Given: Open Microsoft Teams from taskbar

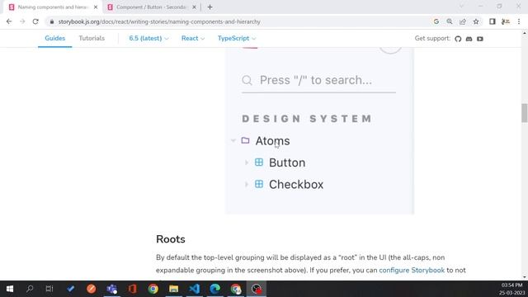Looking at the screenshot, I should (112, 289).
